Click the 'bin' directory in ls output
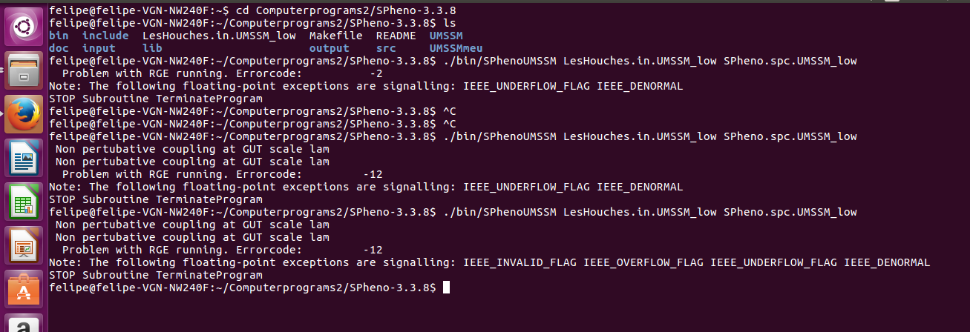Image resolution: width=970 pixels, height=332 pixels. (x=59, y=36)
